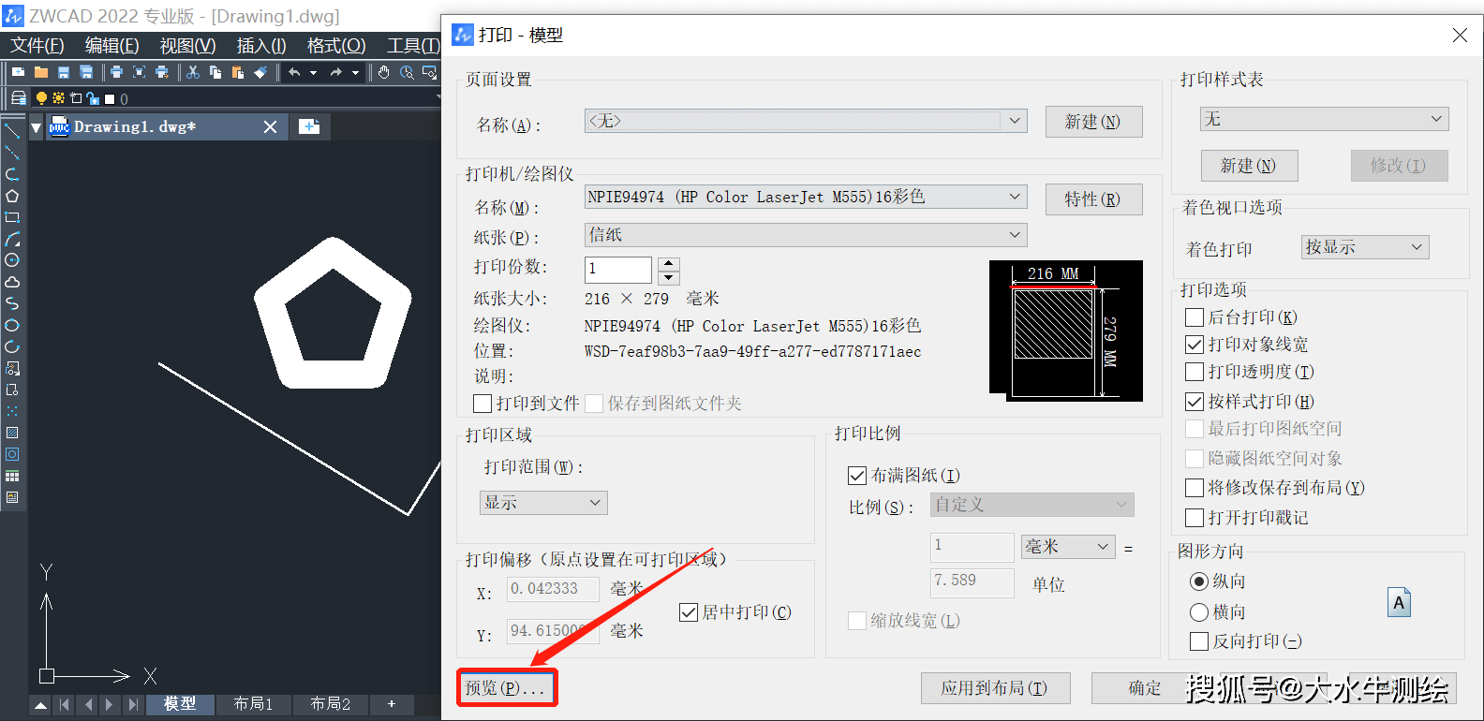1484x721 pixels.
Task: Open the page setup 名称 dropdown
Action: tap(806, 121)
